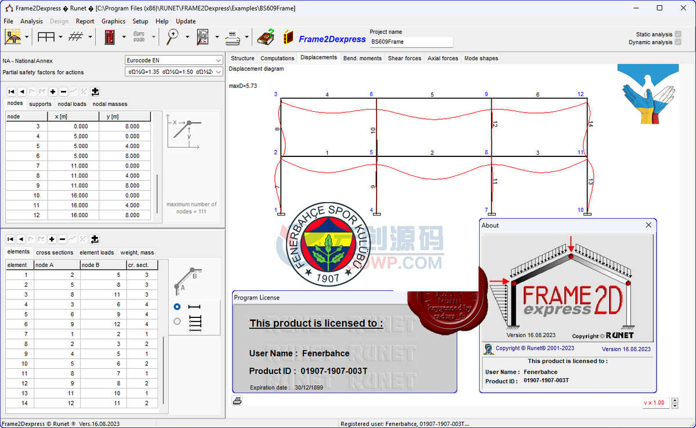Toggle the Dynamic analysis checkbox
This screenshot has width=696, height=428.
[x=678, y=42]
